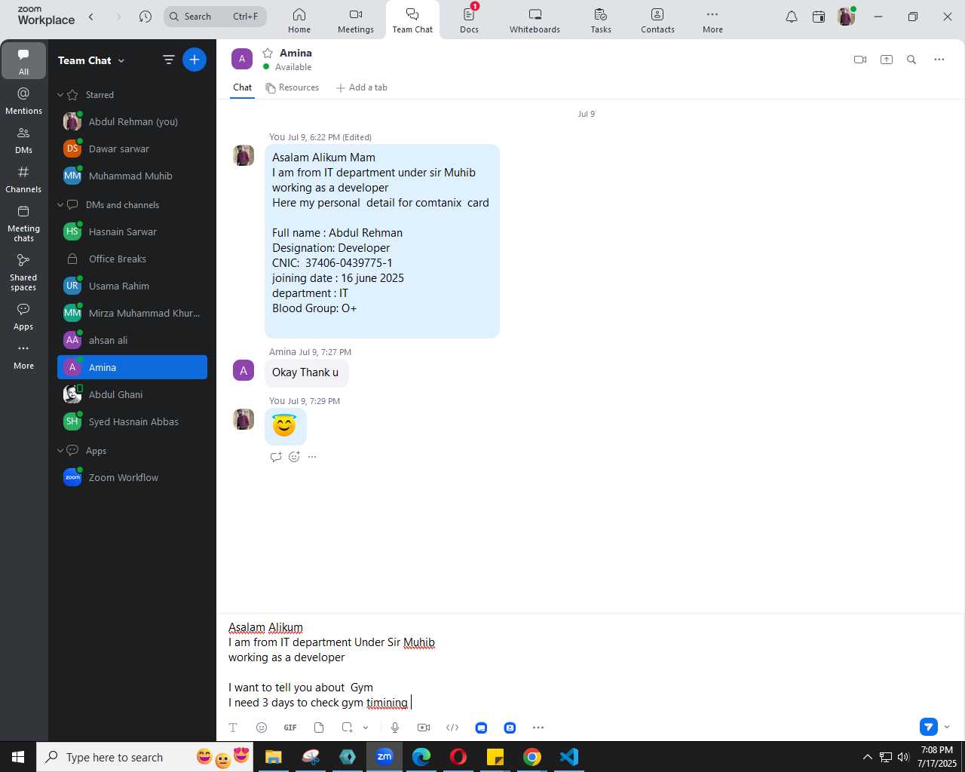Open the calendar icon in top bar
Screen dimensions: 965x772
coord(819,17)
